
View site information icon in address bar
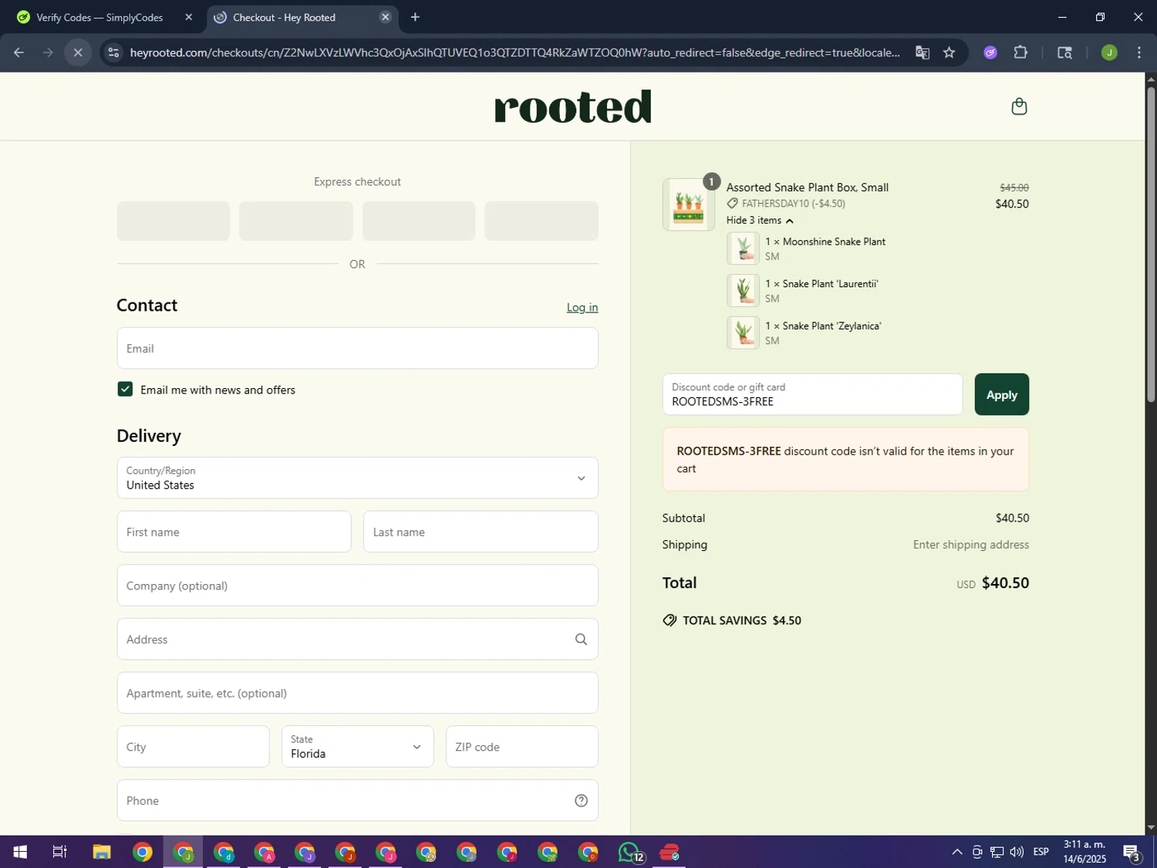113,52
